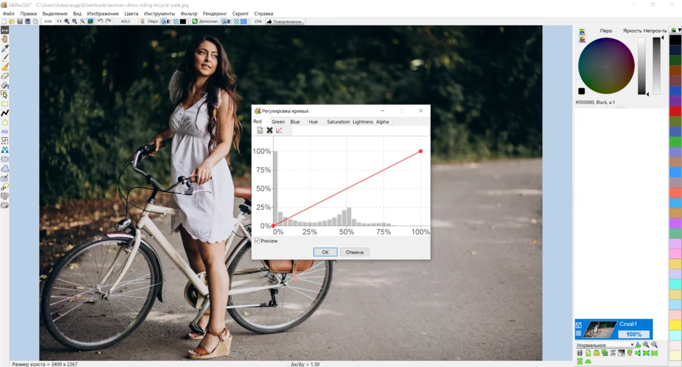Choose the Flood fill bucket tool
The width and height of the screenshot is (682, 367).
[5, 85]
